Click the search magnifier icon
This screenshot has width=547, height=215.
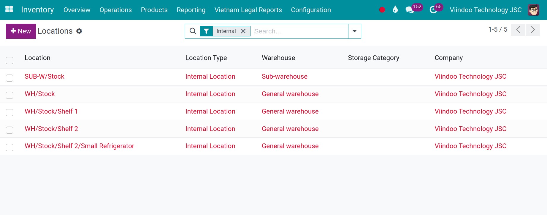click(x=193, y=31)
